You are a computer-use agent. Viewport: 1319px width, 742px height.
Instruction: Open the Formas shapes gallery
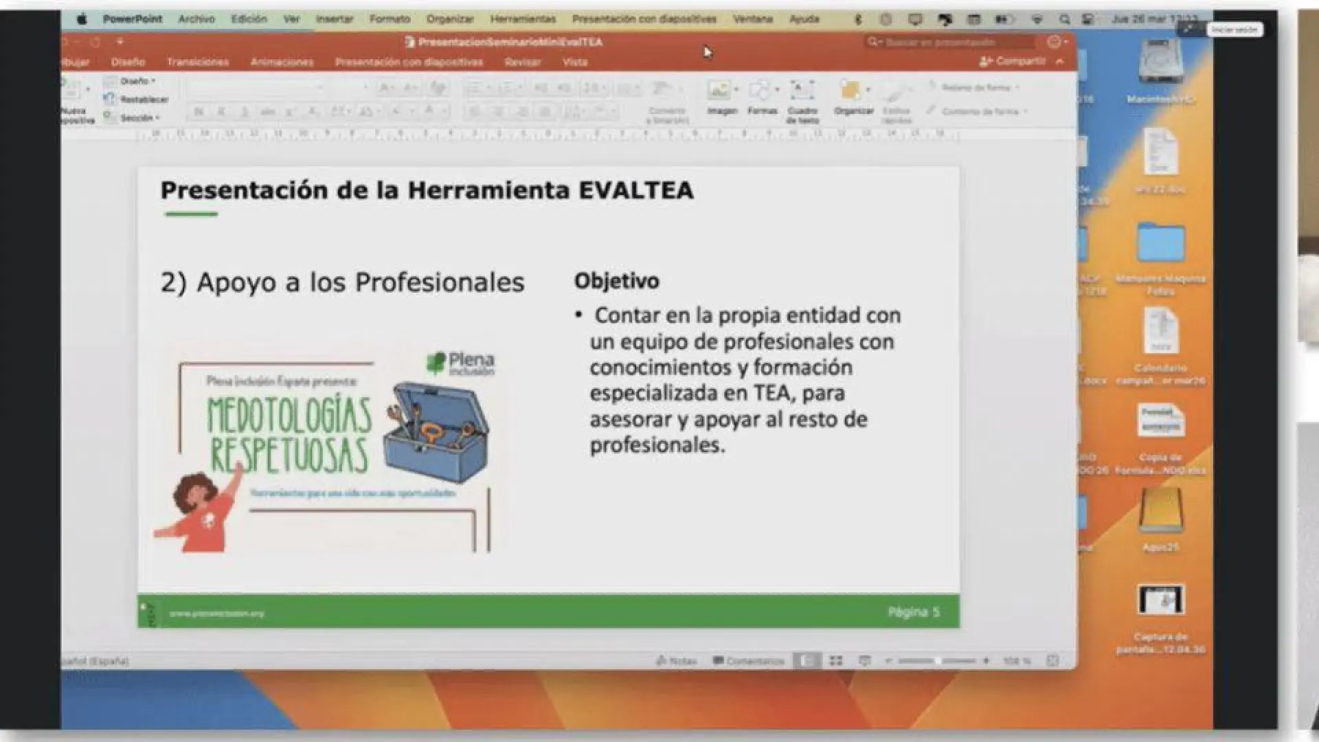coord(762,96)
